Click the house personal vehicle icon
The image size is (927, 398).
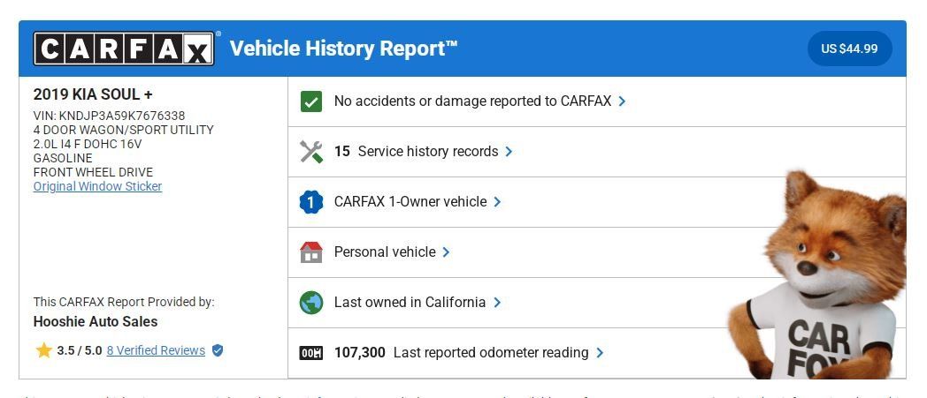pyautogui.click(x=311, y=252)
